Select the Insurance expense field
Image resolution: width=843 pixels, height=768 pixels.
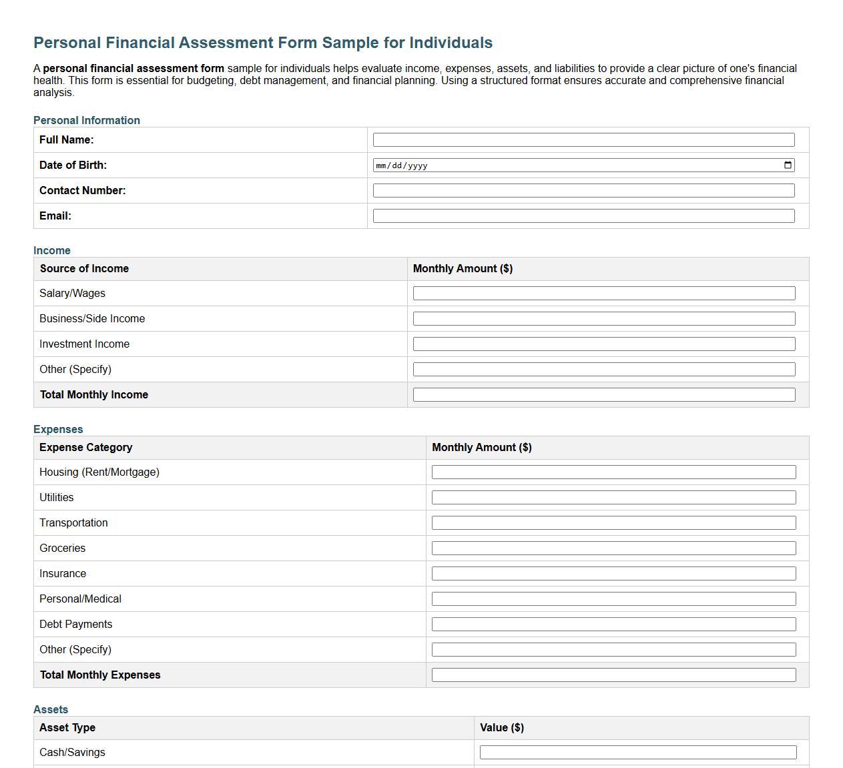pos(614,573)
